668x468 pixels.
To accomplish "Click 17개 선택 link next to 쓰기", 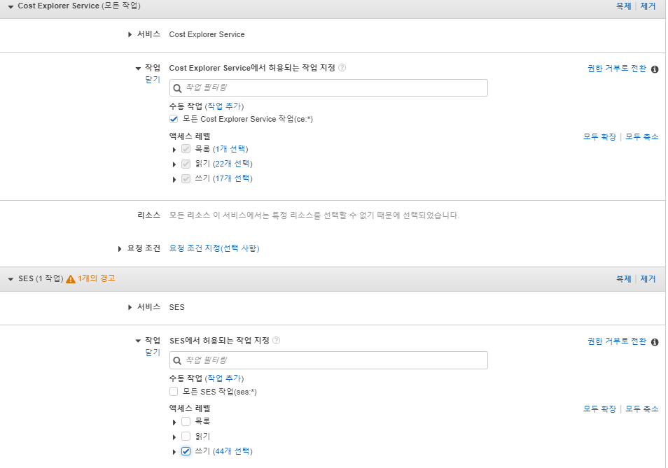I will (232, 178).
